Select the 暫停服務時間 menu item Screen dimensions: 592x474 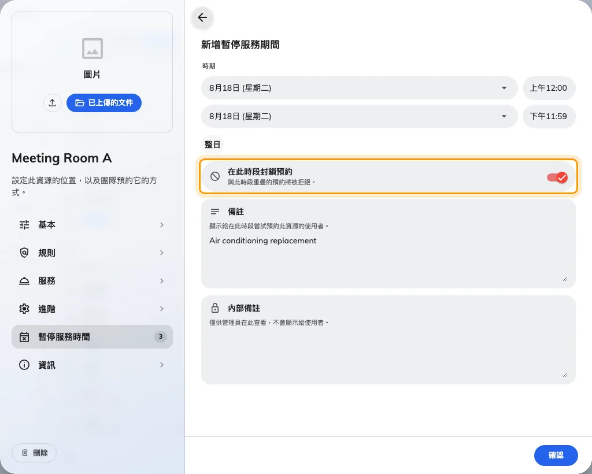pyautogui.click(x=92, y=336)
